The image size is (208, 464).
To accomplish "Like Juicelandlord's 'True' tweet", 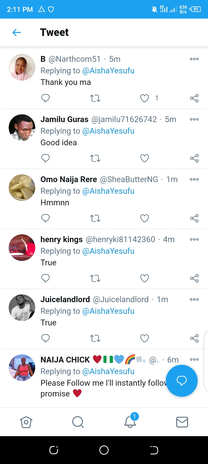I will pyautogui.click(x=144, y=338).
